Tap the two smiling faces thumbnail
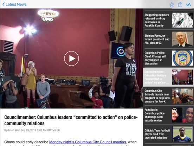Screen dimensions: 194x146 point(182,115)
